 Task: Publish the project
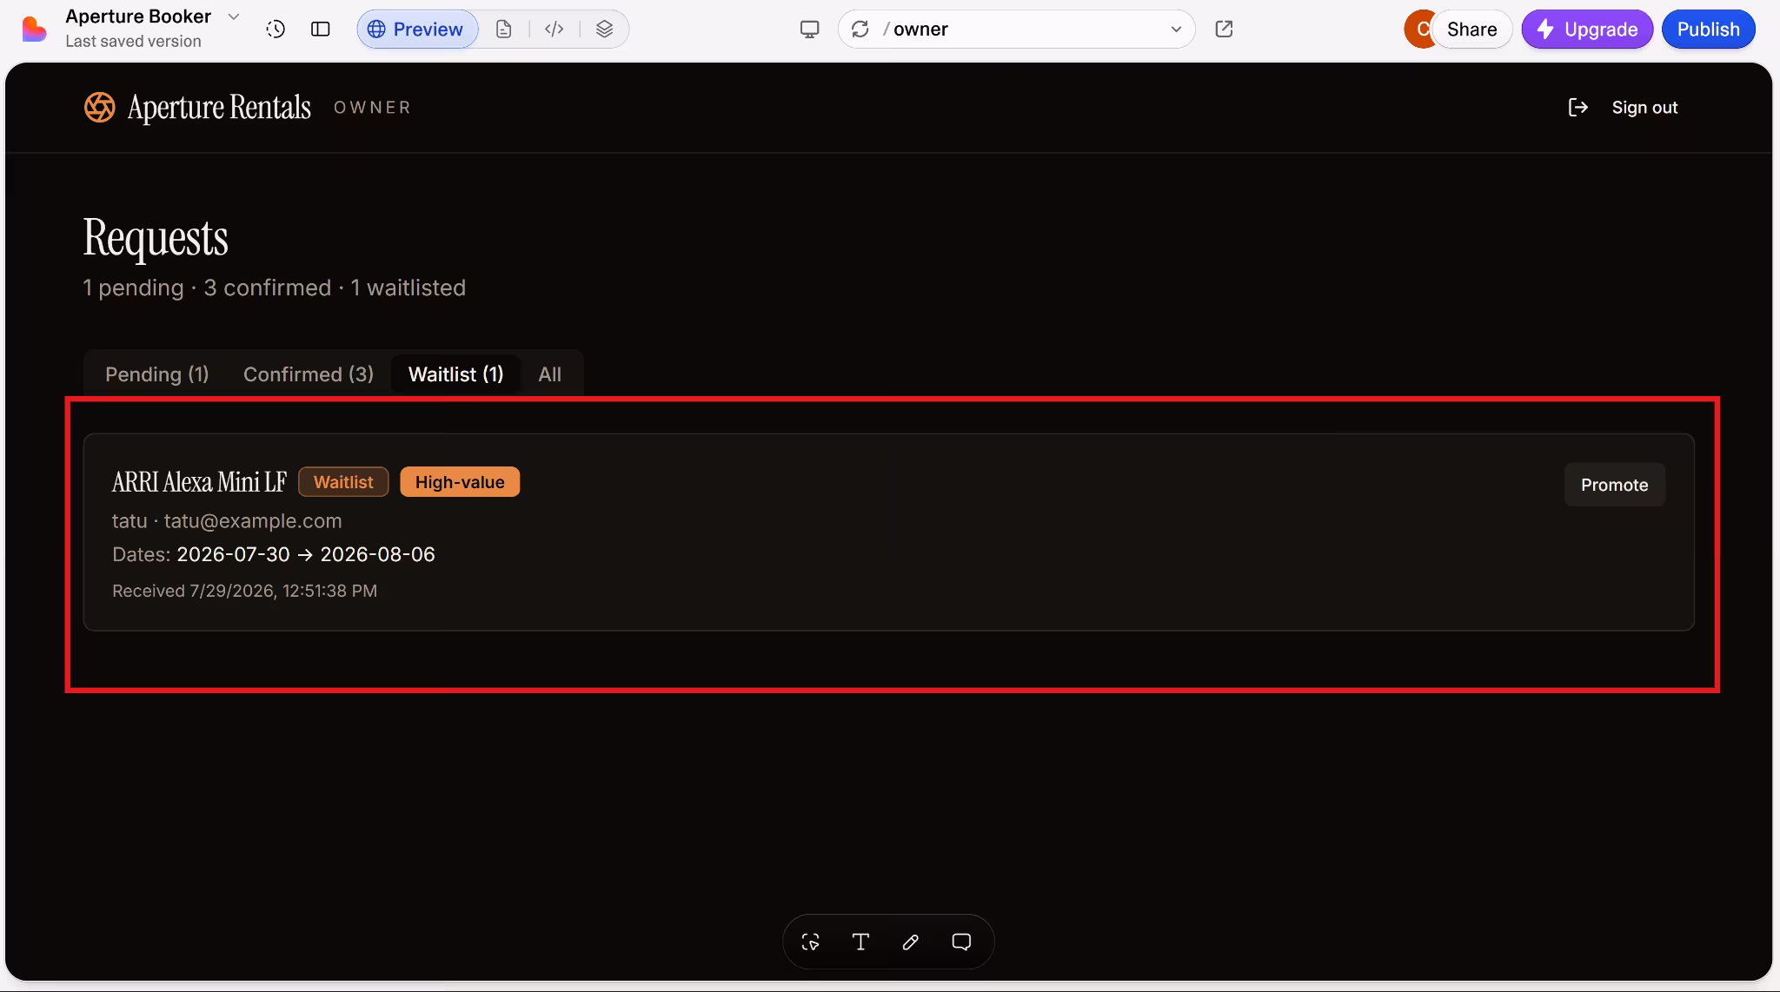click(x=1708, y=30)
